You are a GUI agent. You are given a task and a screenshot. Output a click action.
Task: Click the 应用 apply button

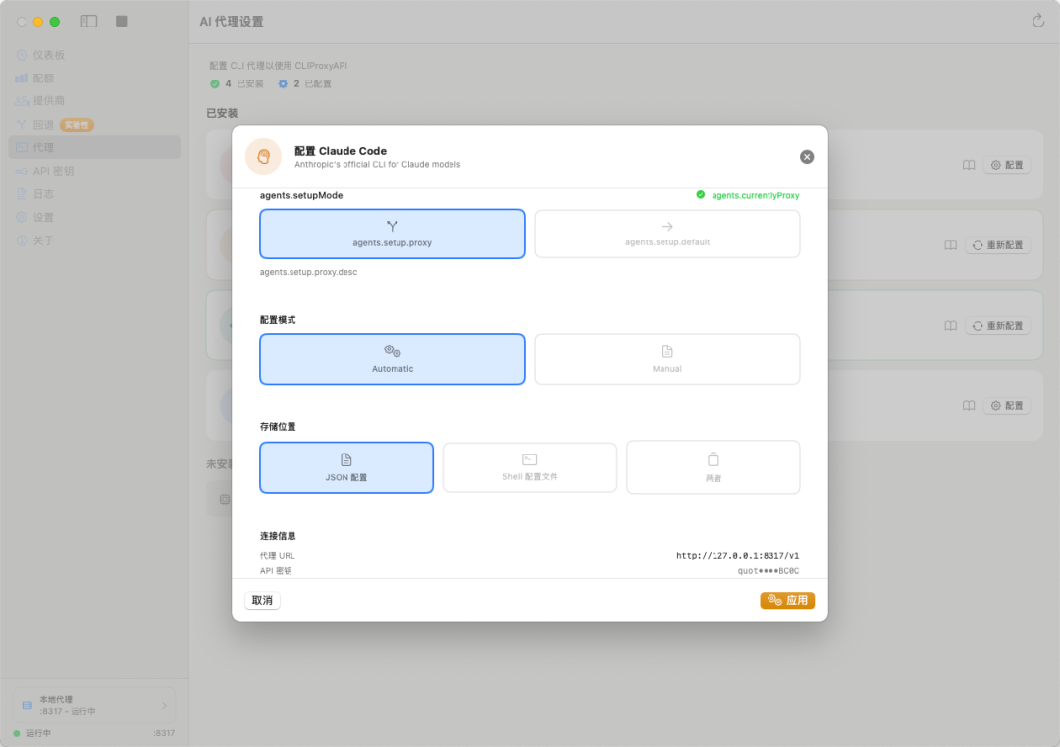point(787,600)
